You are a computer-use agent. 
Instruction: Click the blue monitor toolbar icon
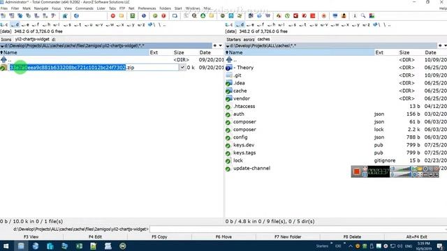[x=335, y=16]
